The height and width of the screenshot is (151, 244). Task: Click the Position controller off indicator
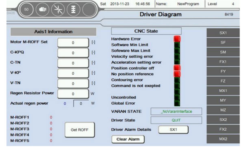pos(177,68)
